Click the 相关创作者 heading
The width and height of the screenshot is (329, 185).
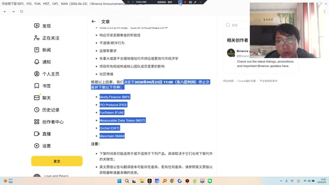(x=237, y=40)
